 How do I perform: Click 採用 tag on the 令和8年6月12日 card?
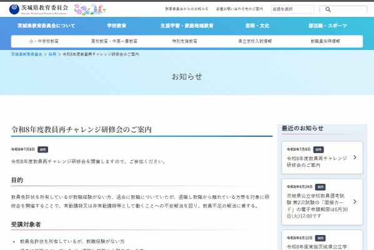coord(320,238)
